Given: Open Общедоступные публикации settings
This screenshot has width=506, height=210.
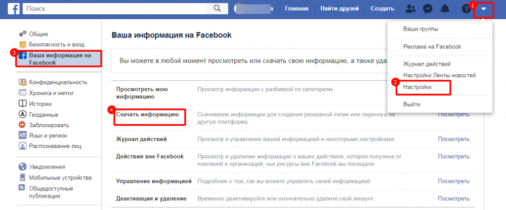Looking at the screenshot, I should pos(51,192).
